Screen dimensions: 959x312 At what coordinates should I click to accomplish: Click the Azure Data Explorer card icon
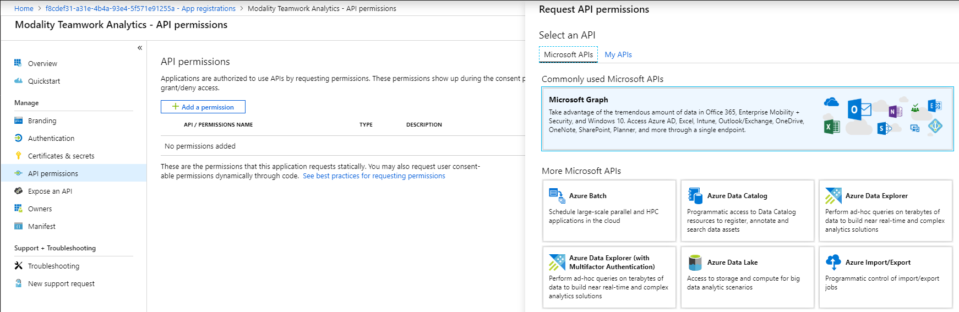[833, 196]
